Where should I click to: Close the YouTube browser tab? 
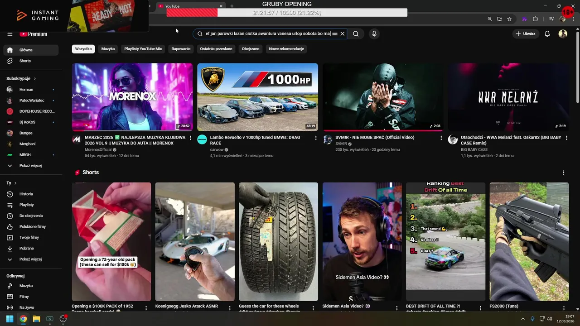coord(221,6)
